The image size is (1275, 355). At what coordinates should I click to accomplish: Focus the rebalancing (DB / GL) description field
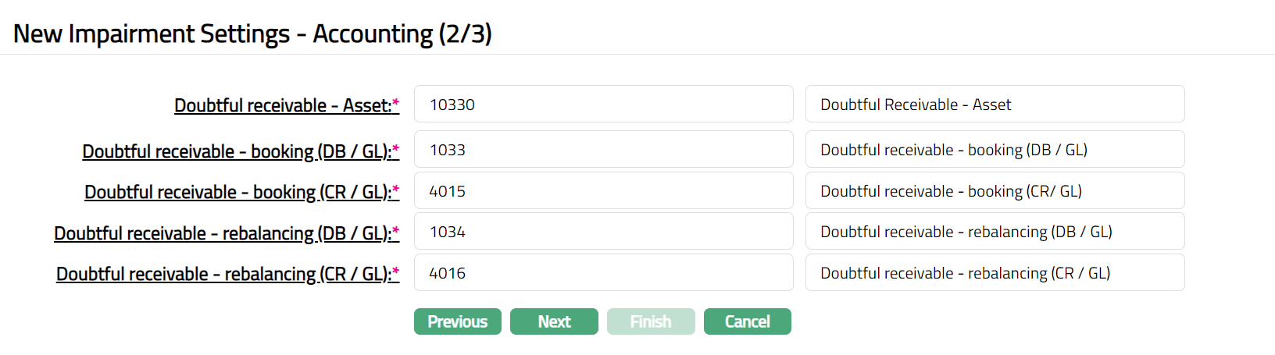995,232
